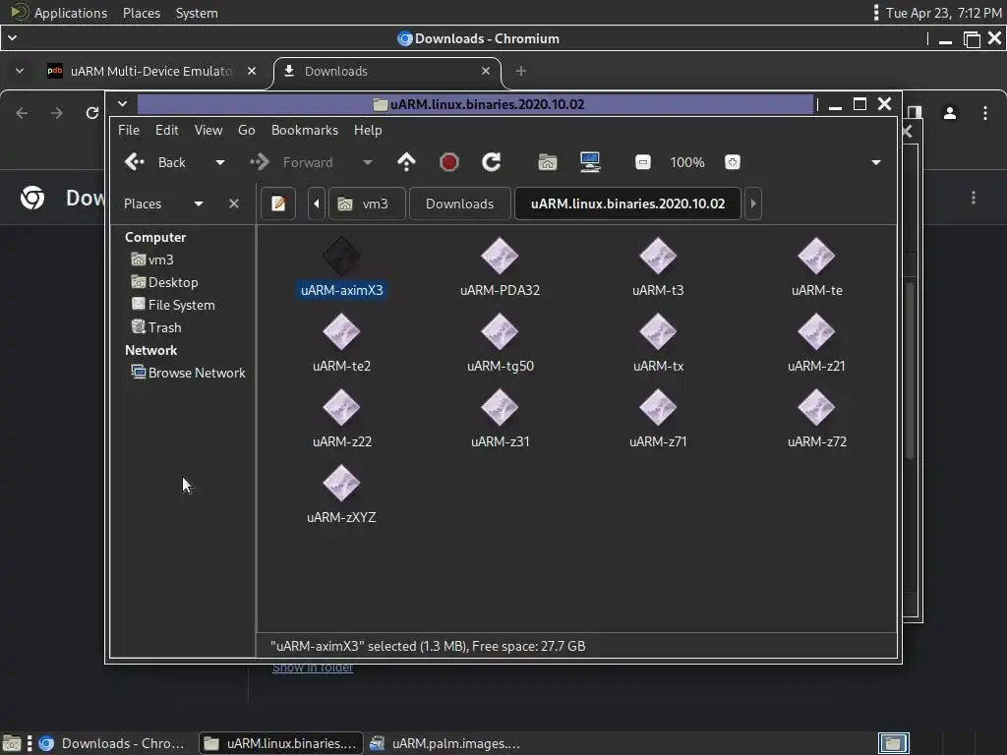Click workspace switcher in bottom panel
Image resolution: width=1007 pixels, height=755 pixels.
pyautogui.click(x=893, y=743)
